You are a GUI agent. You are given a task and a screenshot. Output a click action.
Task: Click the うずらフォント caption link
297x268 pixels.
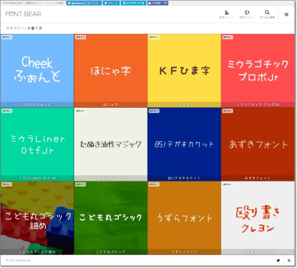[184, 252]
